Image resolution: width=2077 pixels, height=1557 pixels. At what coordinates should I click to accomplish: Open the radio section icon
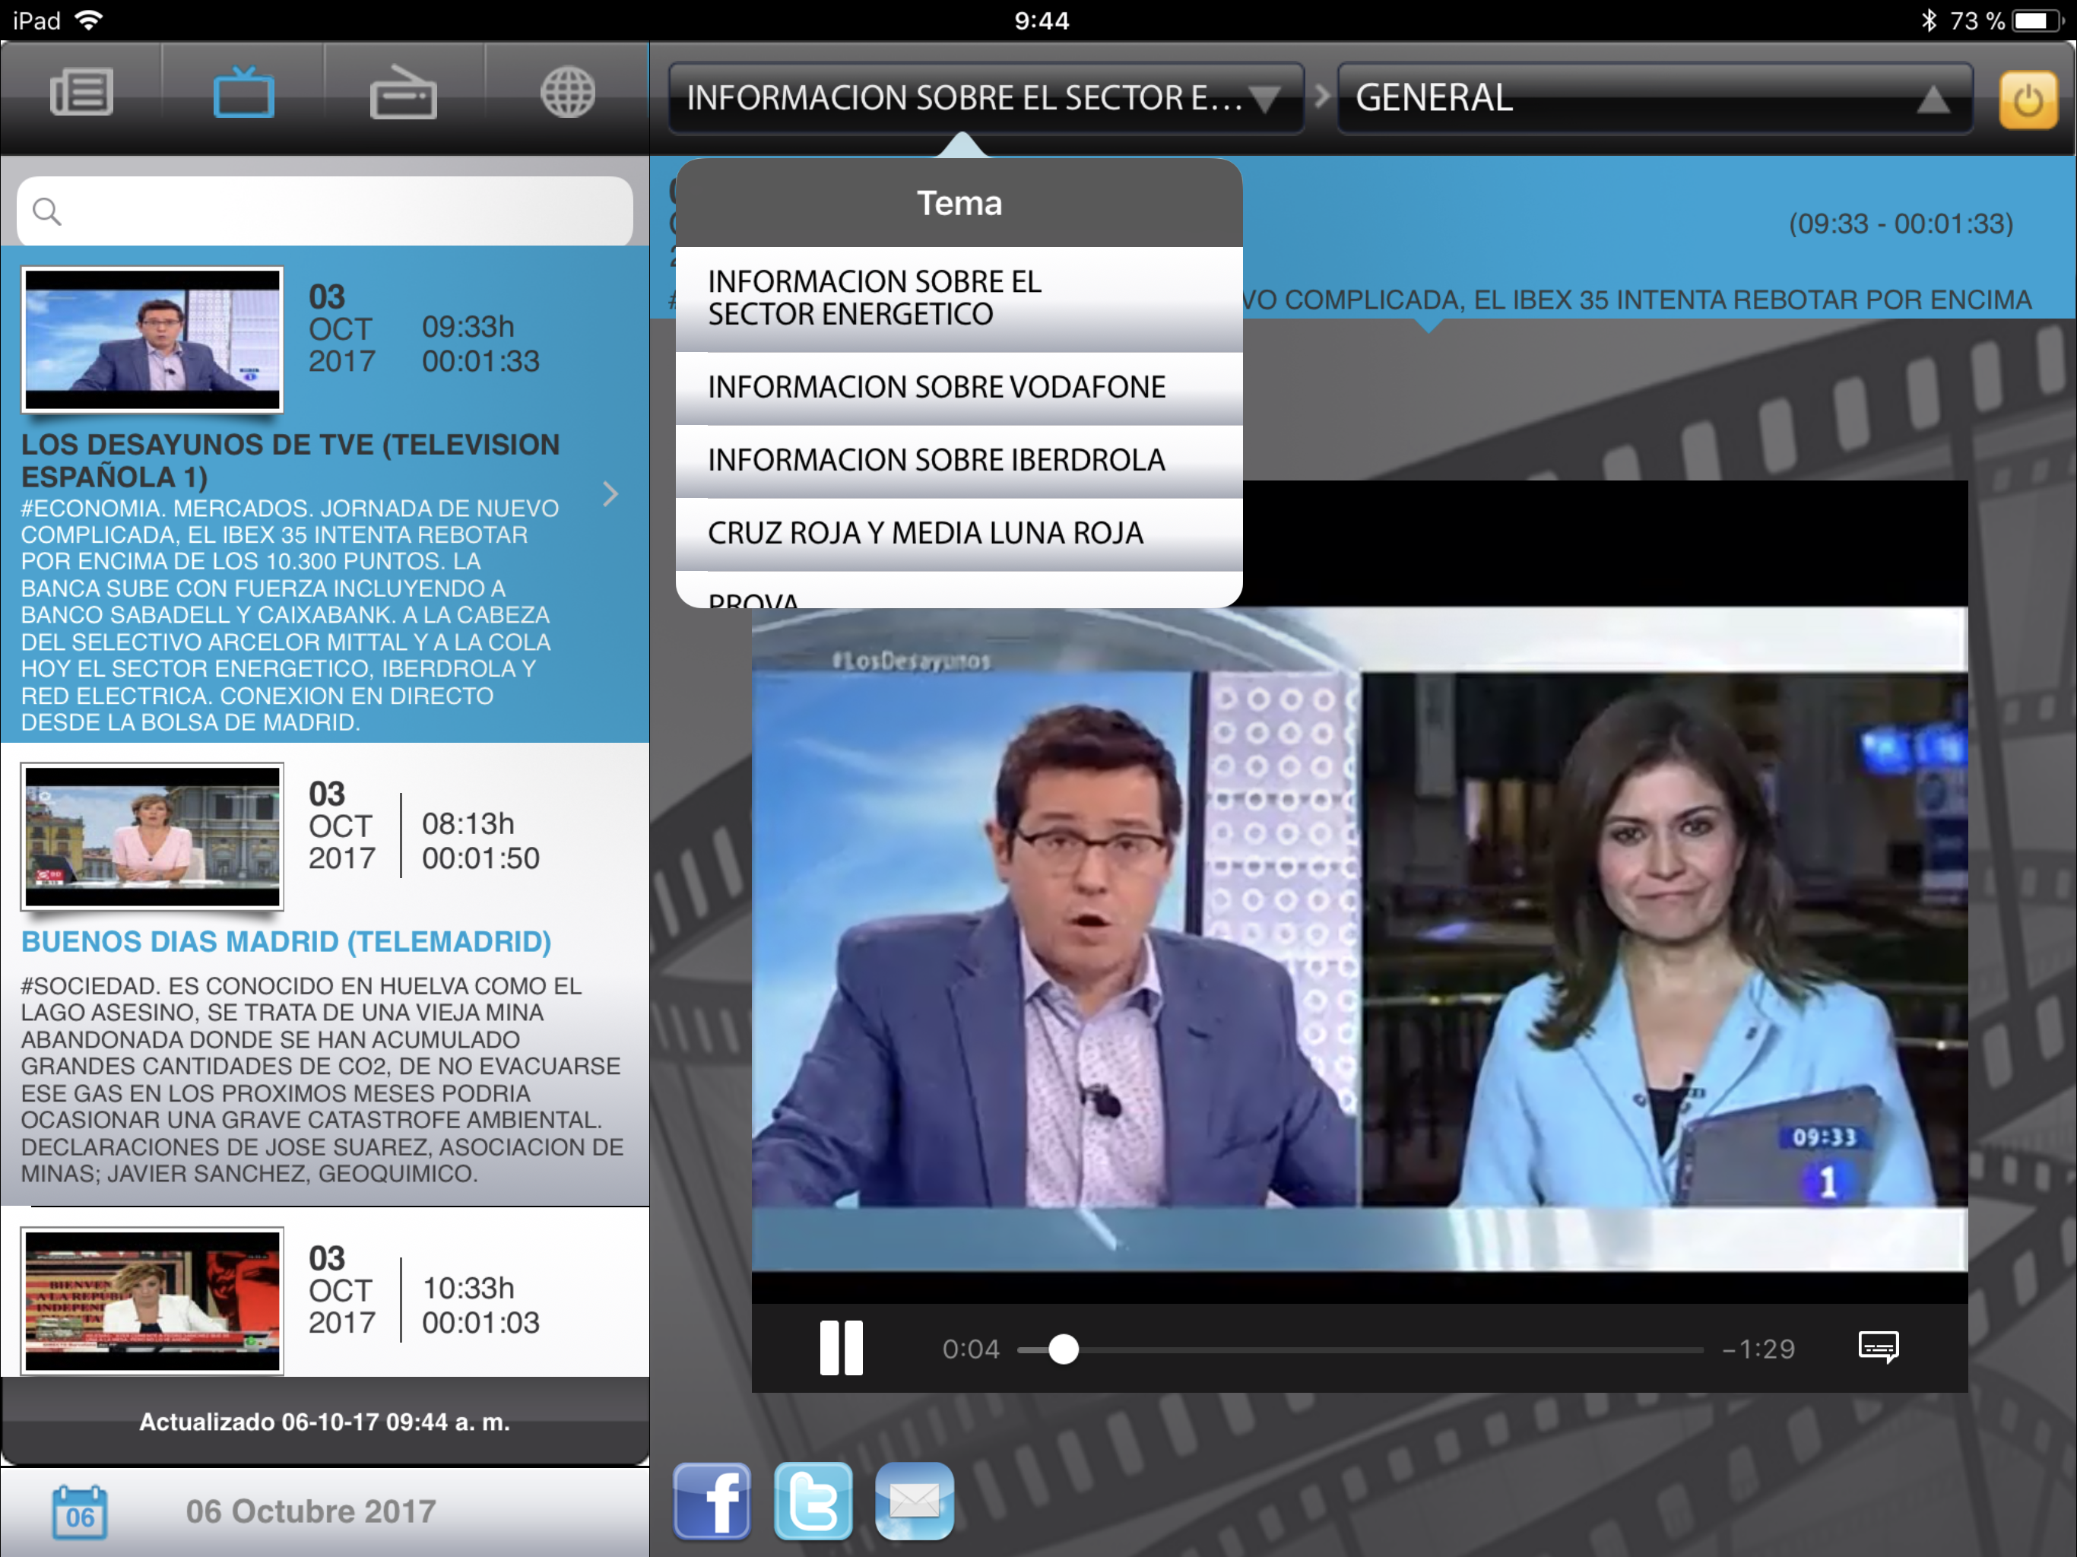point(404,93)
